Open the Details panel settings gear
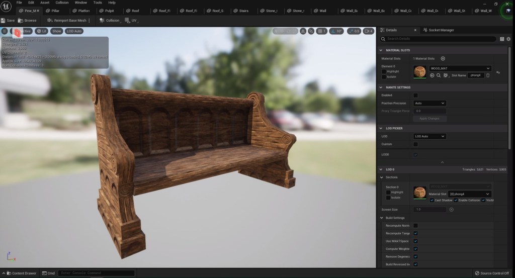Image resolution: width=515 pixels, height=278 pixels. pos(508,39)
